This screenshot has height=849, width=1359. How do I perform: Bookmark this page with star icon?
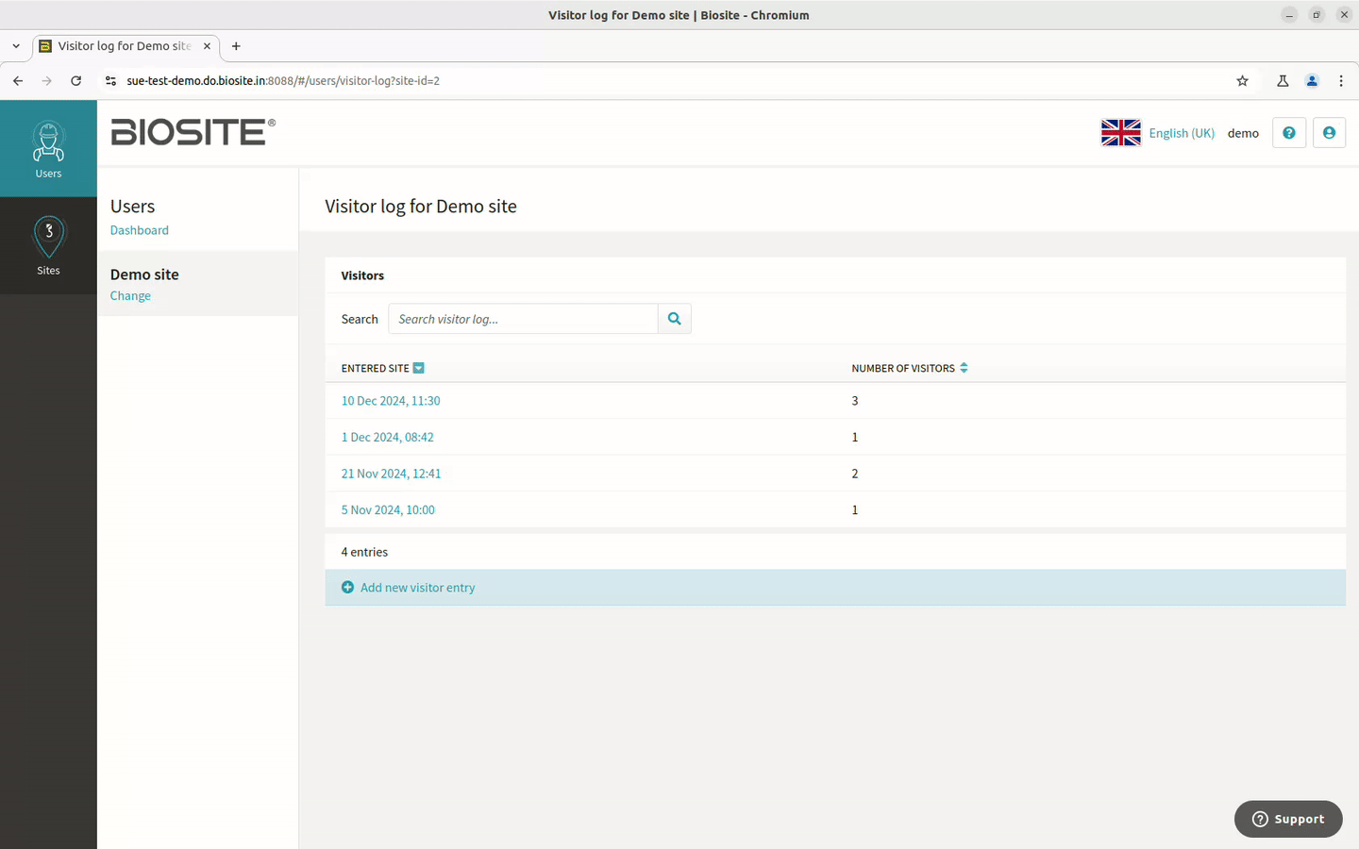coord(1243,81)
